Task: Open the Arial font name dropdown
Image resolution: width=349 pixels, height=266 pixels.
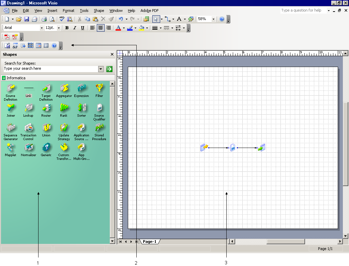Action: click(42, 28)
